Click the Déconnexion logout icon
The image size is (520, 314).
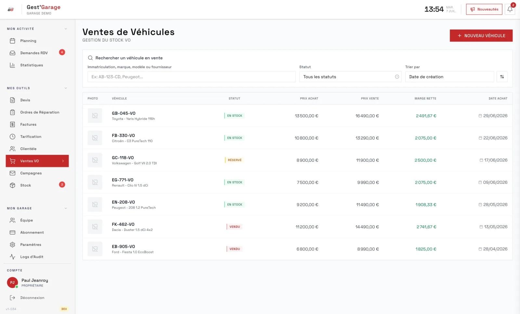[12, 298]
